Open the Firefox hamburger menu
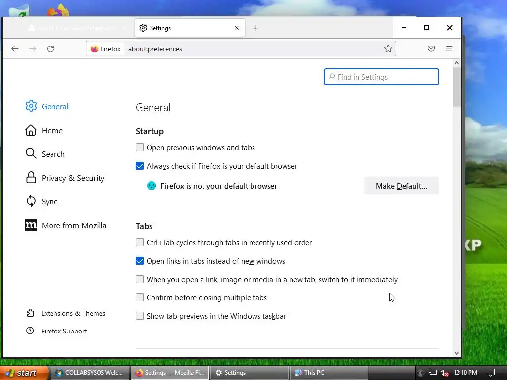 449,48
